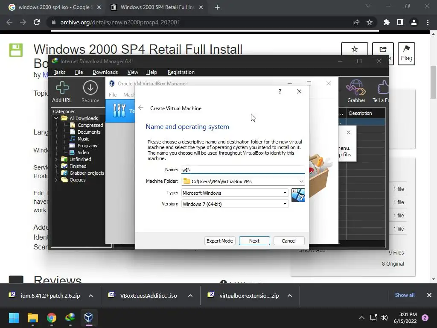Close the Chrome downloads bar
Screen dimensions: 437x328
point(429,295)
